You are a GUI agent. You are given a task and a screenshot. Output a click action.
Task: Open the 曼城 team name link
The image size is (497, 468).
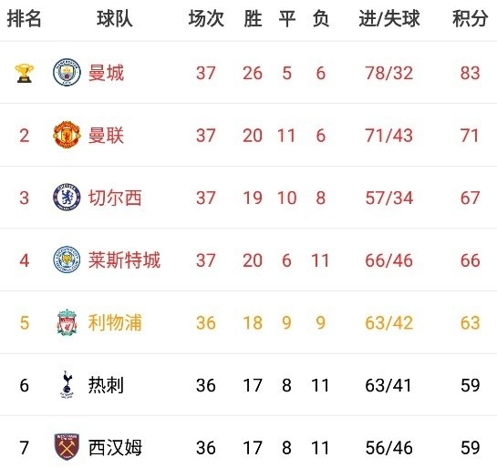pyautogui.click(x=106, y=73)
